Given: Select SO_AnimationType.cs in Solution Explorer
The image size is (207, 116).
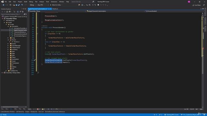Looking at the screenshot, I should (x=20, y=36).
